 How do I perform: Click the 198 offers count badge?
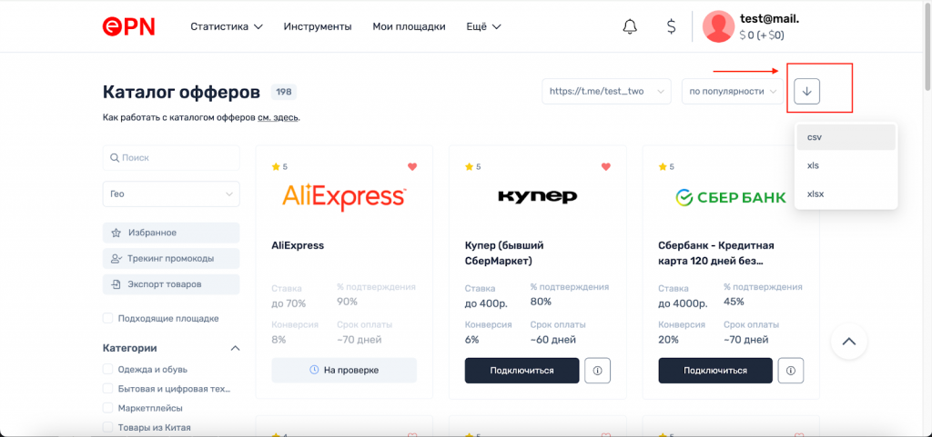coord(284,92)
